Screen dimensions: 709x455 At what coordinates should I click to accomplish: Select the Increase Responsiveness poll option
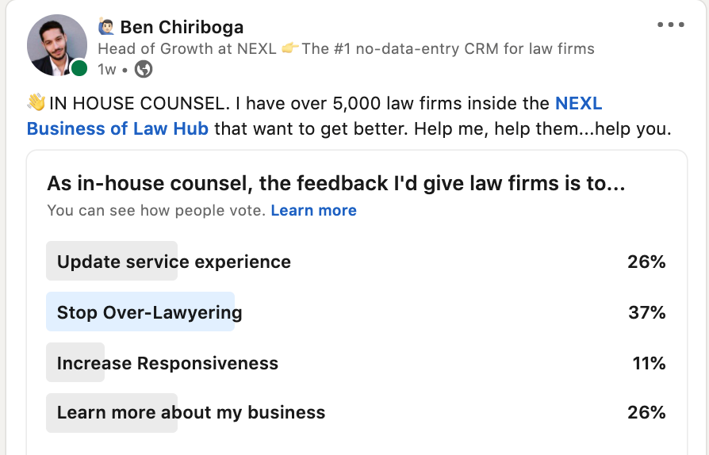[356, 362]
